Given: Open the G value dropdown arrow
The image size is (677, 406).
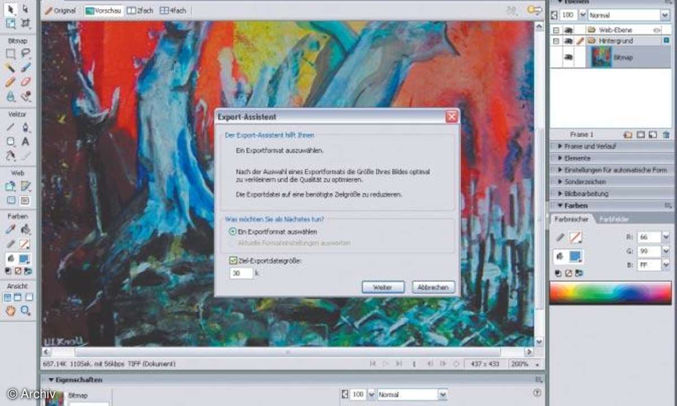Looking at the screenshot, I should pyautogui.click(x=665, y=251).
